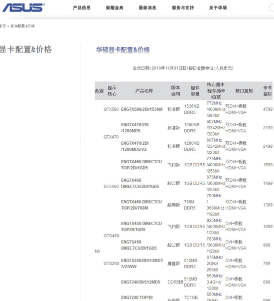The width and height of the screenshot is (274, 301).
Task: Click the GTX460 core cell
Action: tap(111, 186)
